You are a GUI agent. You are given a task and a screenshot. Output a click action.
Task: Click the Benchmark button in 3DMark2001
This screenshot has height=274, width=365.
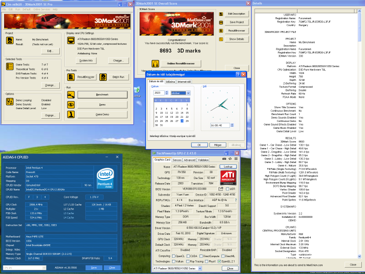coord(102,95)
